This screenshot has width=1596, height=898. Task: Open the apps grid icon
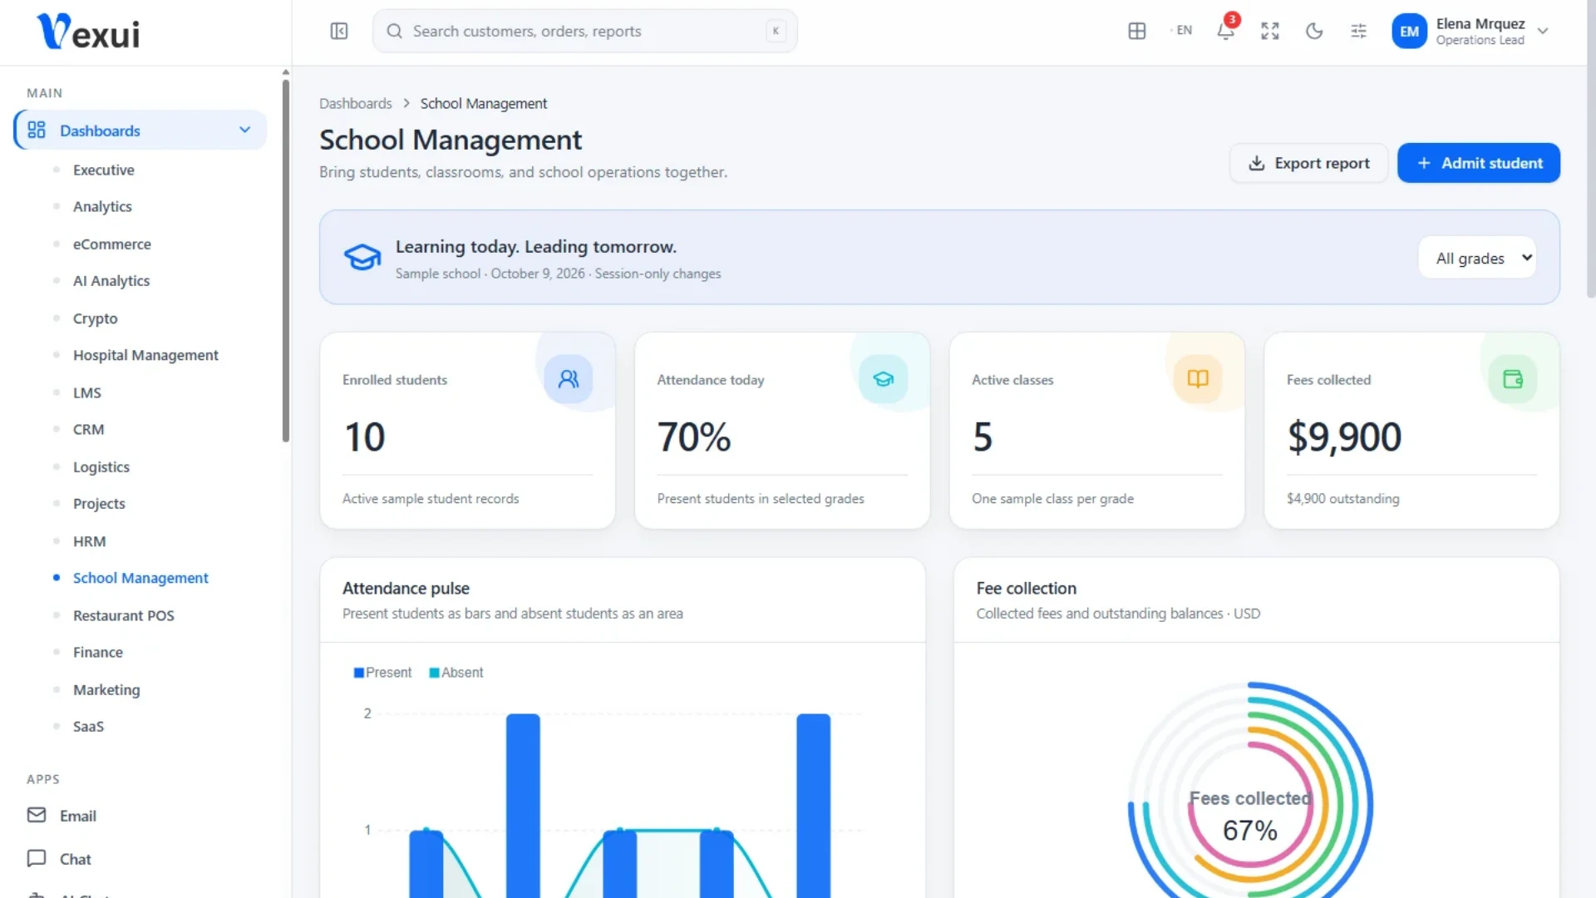point(1137,31)
